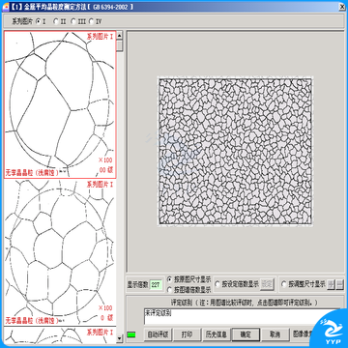
Task: Click the grain microstructure sample image
Action: click(x=235, y=151)
